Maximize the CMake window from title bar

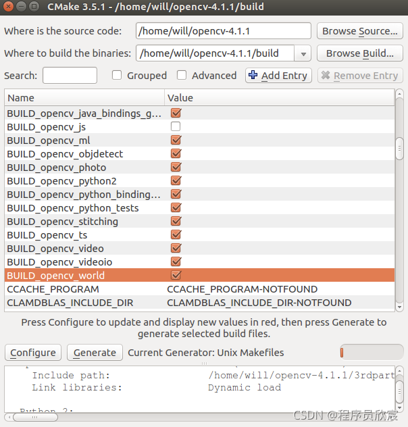click(x=34, y=7)
